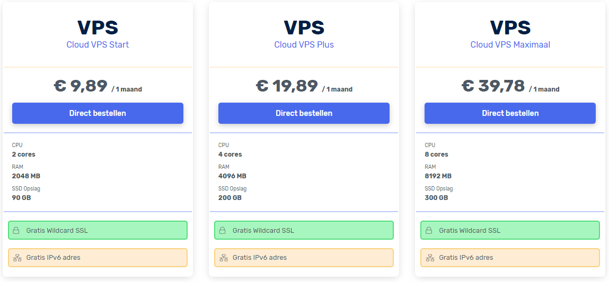
Task: Click network icon in Cloud VPS Start card
Action: [x=16, y=258]
